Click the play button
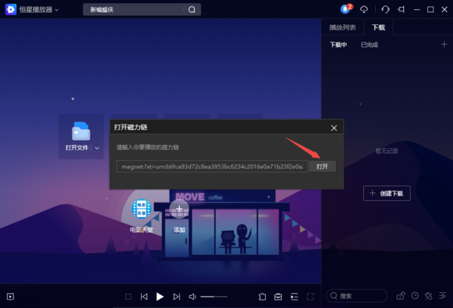The width and height of the screenshot is (453, 308). 160,297
